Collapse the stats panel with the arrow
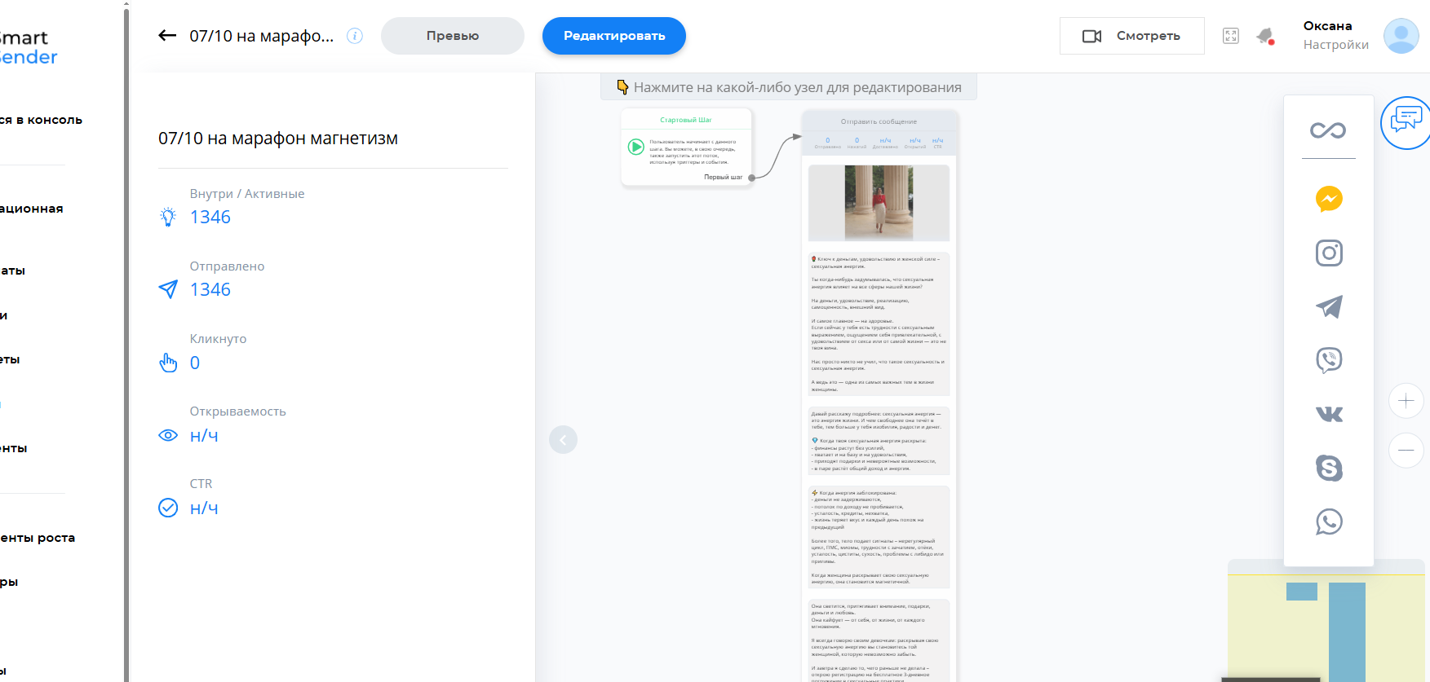 pyautogui.click(x=563, y=440)
